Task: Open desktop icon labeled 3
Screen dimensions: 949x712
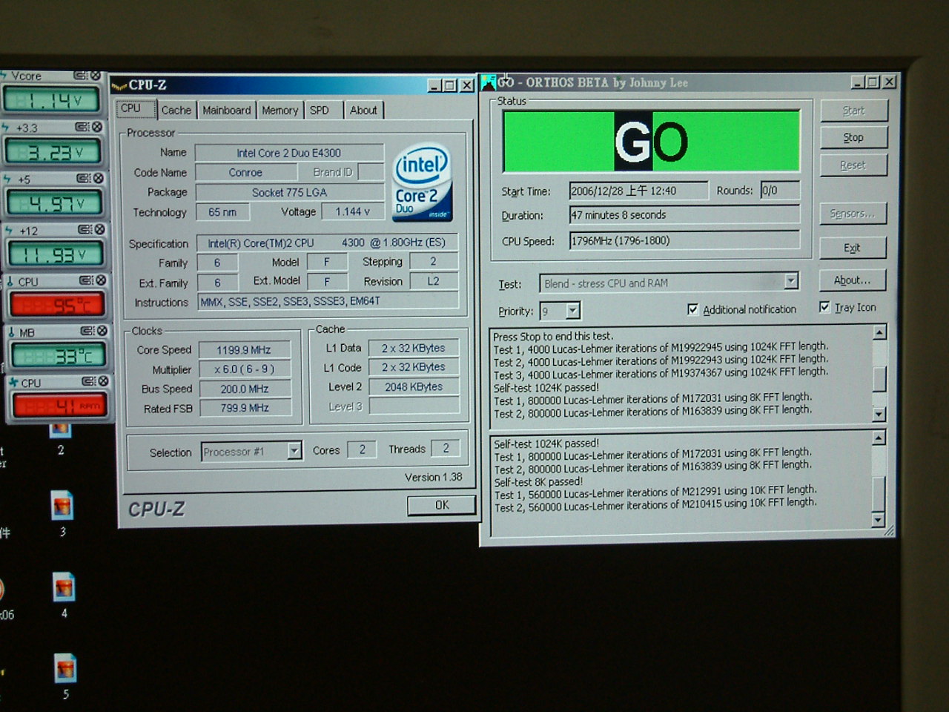Action: [x=62, y=506]
